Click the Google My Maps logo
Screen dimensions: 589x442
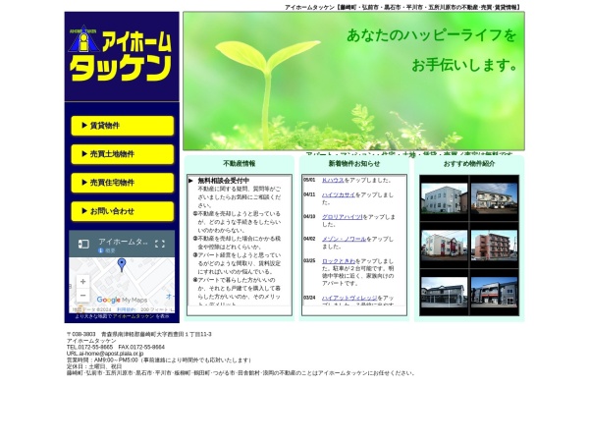click(x=122, y=300)
